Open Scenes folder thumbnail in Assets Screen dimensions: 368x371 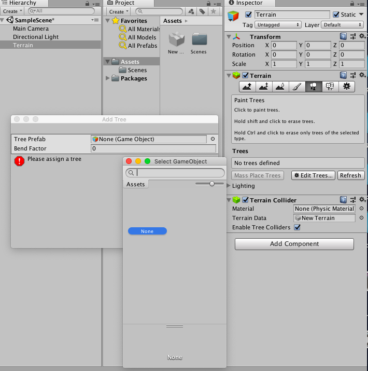tap(199, 43)
